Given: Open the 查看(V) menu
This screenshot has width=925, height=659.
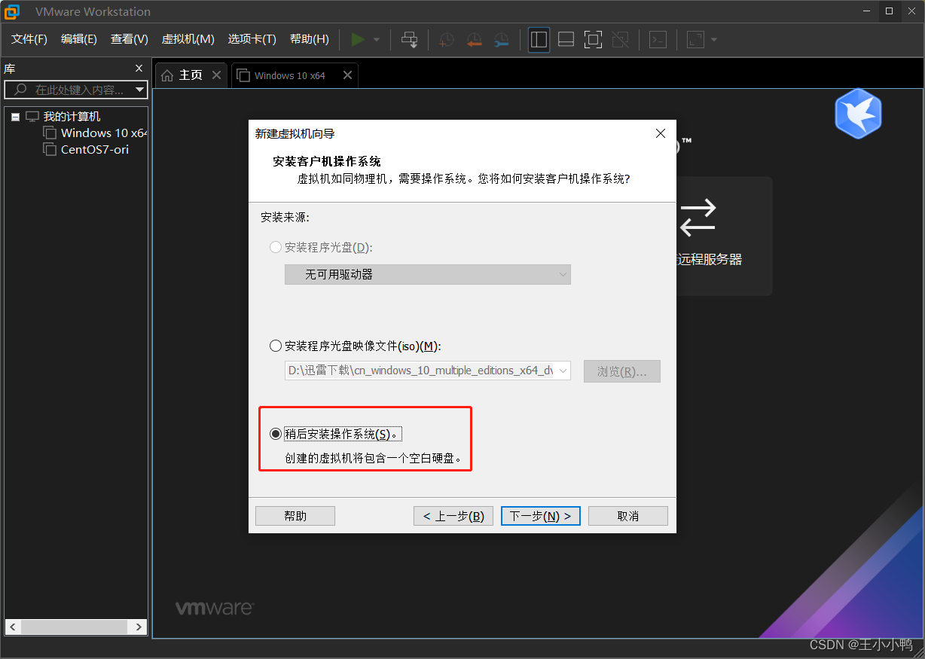Looking at the screenshot, I should [130, 39].
